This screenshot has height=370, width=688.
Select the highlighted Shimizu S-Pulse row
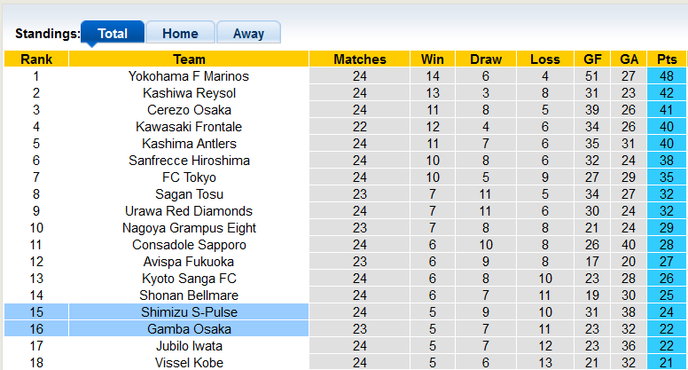(189, 312)
